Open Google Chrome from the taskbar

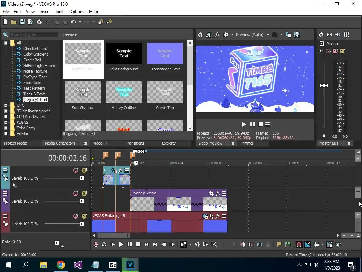click(61, 265)
